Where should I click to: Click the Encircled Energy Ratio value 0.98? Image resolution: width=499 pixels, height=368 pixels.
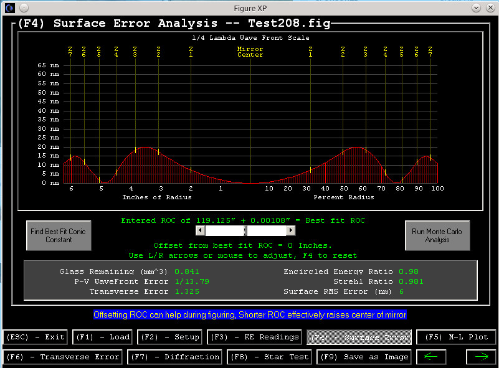(409, 271)
